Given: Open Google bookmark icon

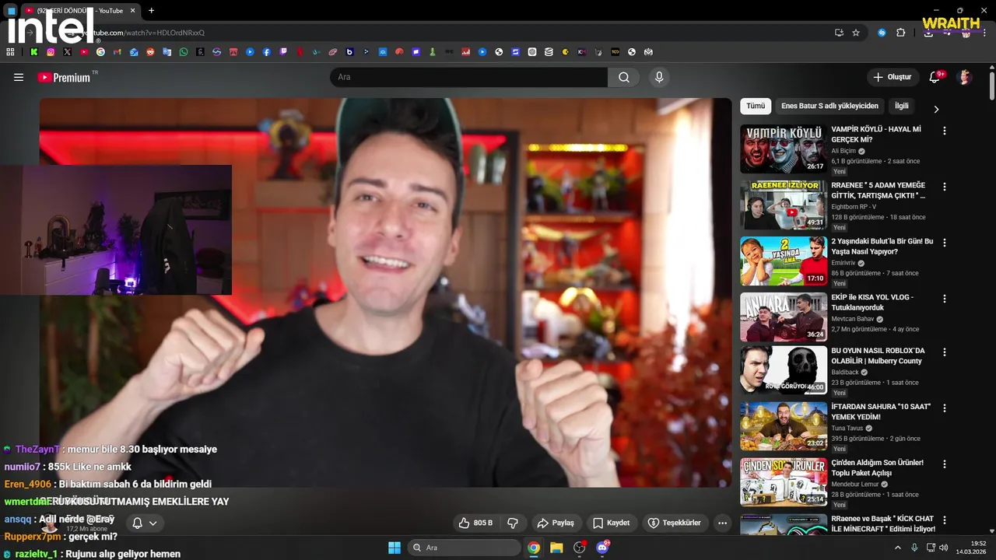Looking at the screenshot, I should point(100,52).
